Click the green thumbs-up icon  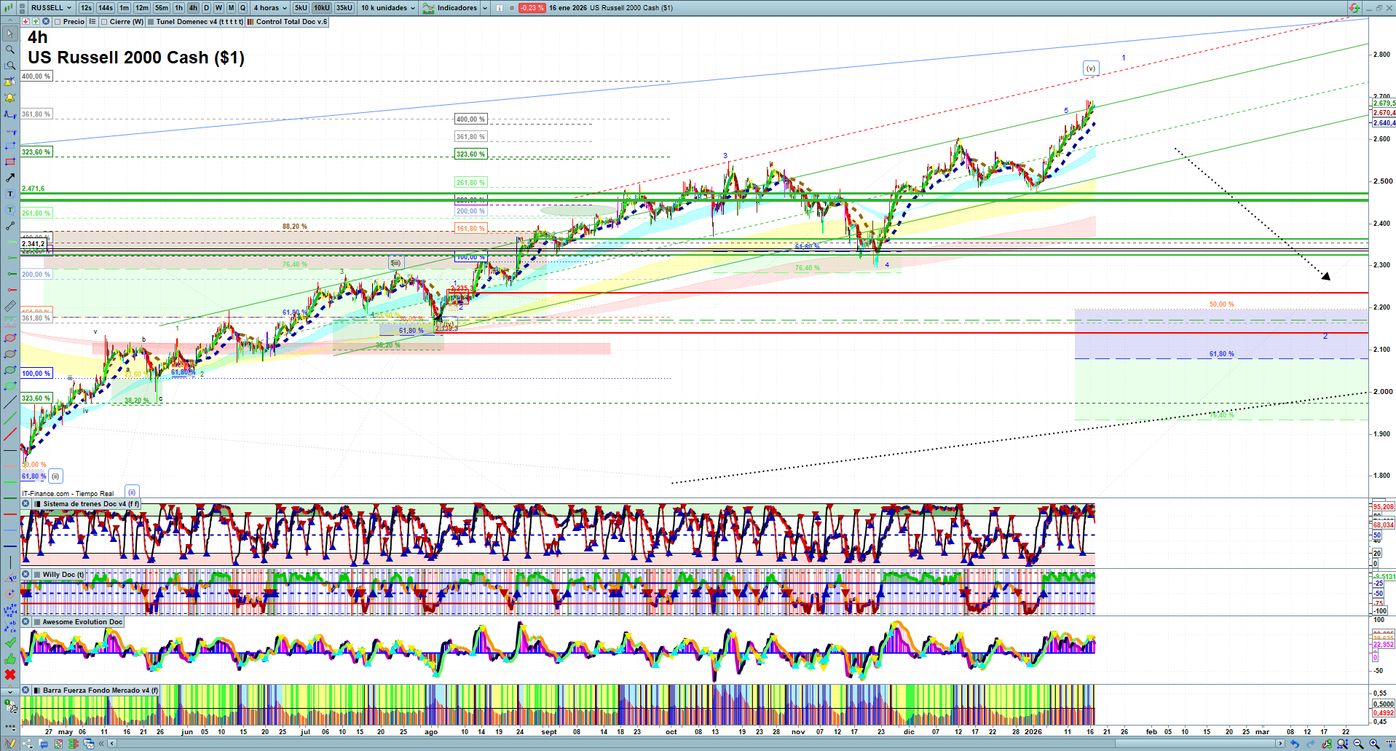[x=10, y=658]
